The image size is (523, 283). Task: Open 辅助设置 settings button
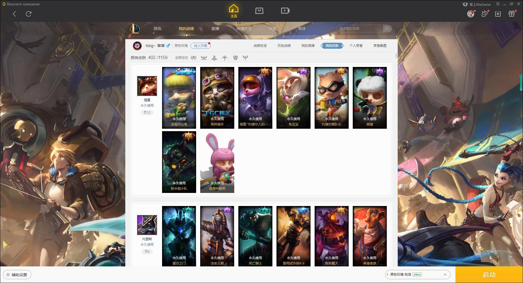tap(17, 275)
